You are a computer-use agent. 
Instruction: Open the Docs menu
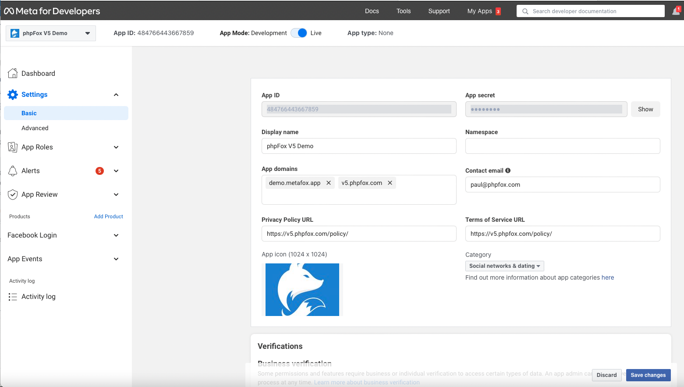click(372, 11)
